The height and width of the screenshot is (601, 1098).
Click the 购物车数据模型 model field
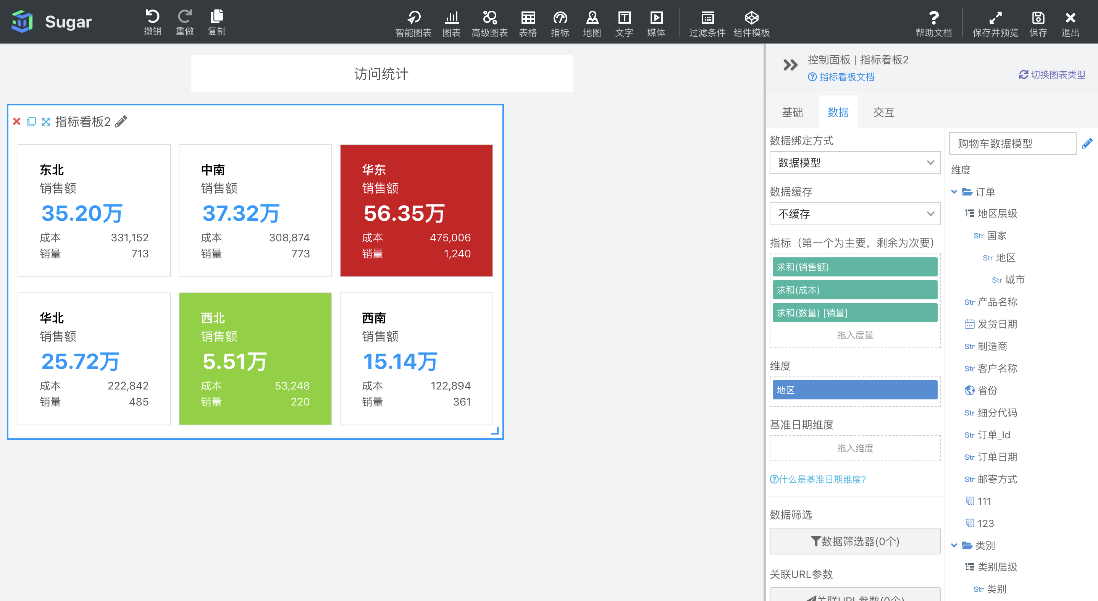click(x=1012, y=143)
